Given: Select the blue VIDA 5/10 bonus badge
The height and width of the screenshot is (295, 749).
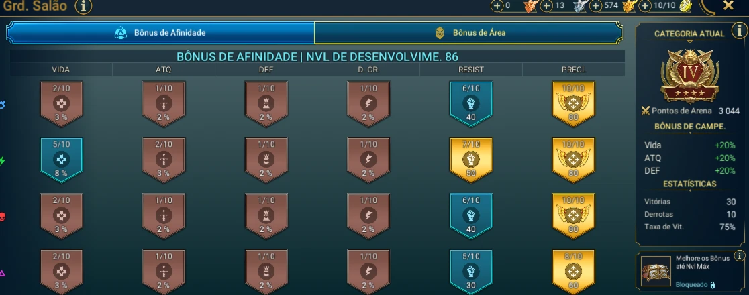Looking at the screenshot, I should (61, 160).
